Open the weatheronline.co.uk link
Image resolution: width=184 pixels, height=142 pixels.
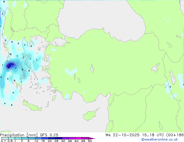[160, 139]
